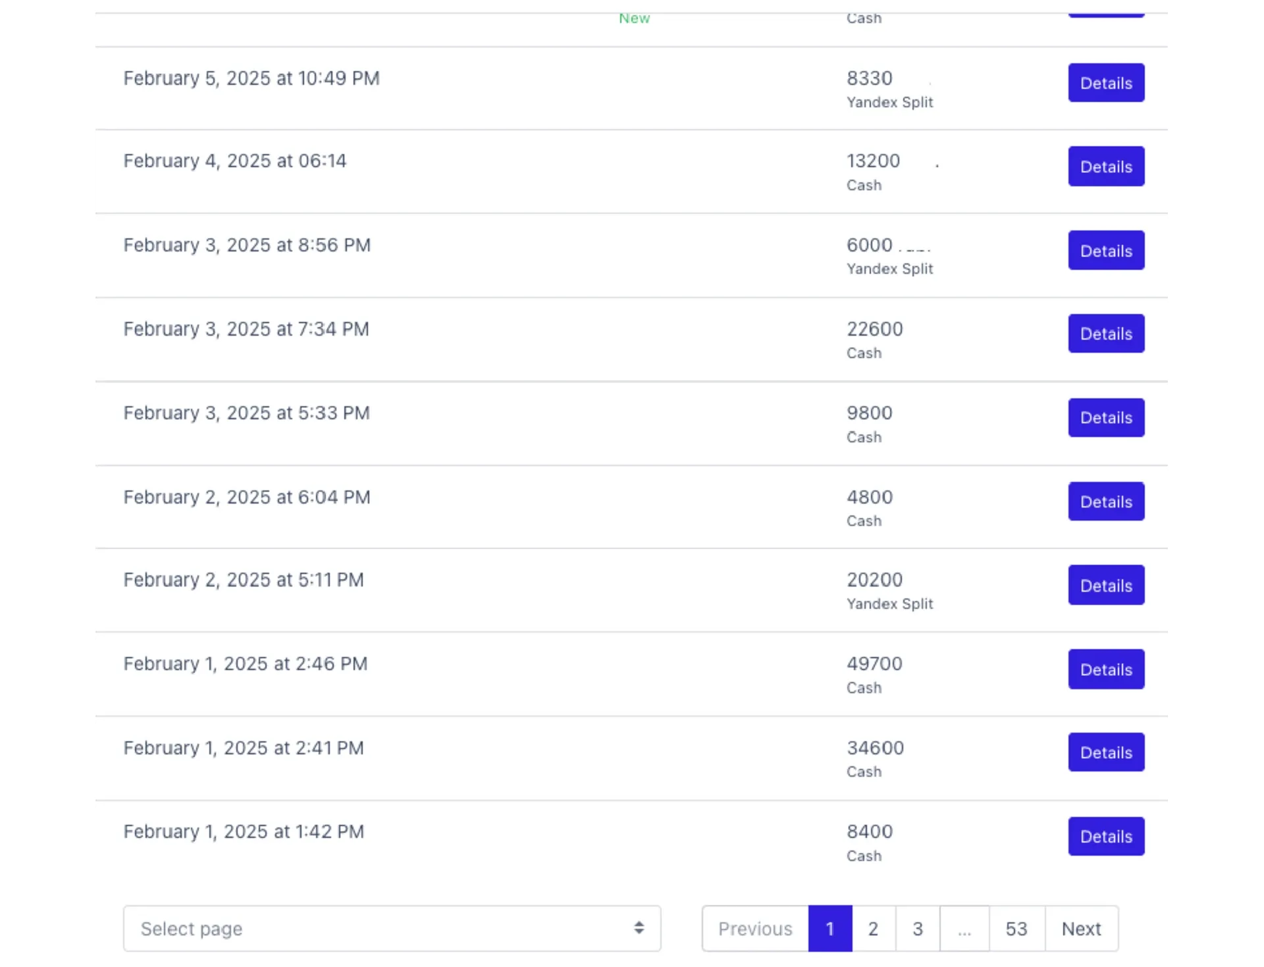Screen dimensions: 1264x967
Task: Click the February 5, 2025 order row date
Action: coord(251,78)
